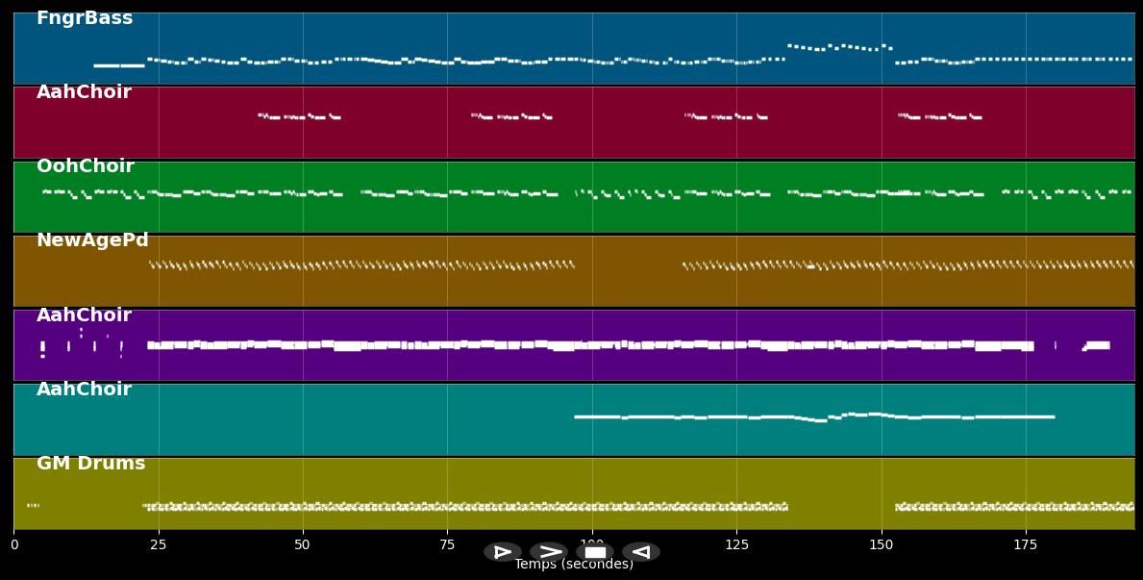This screenshot has width=1143, height=580.
Task: Select the OohChoir track label
Action: point(86,166)
